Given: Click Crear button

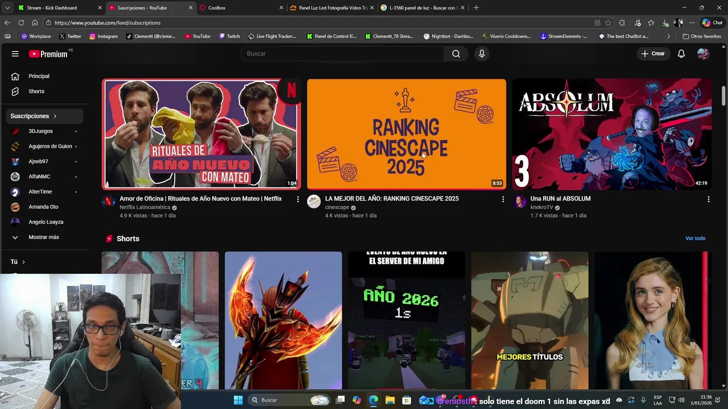Looking at the screenshot, I should (653, 53).
